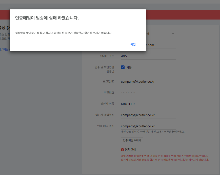Click the dialog message starting with 설정방법 알아보기를
The height and width of the screenshot is (175, 220).
[64, 33]
